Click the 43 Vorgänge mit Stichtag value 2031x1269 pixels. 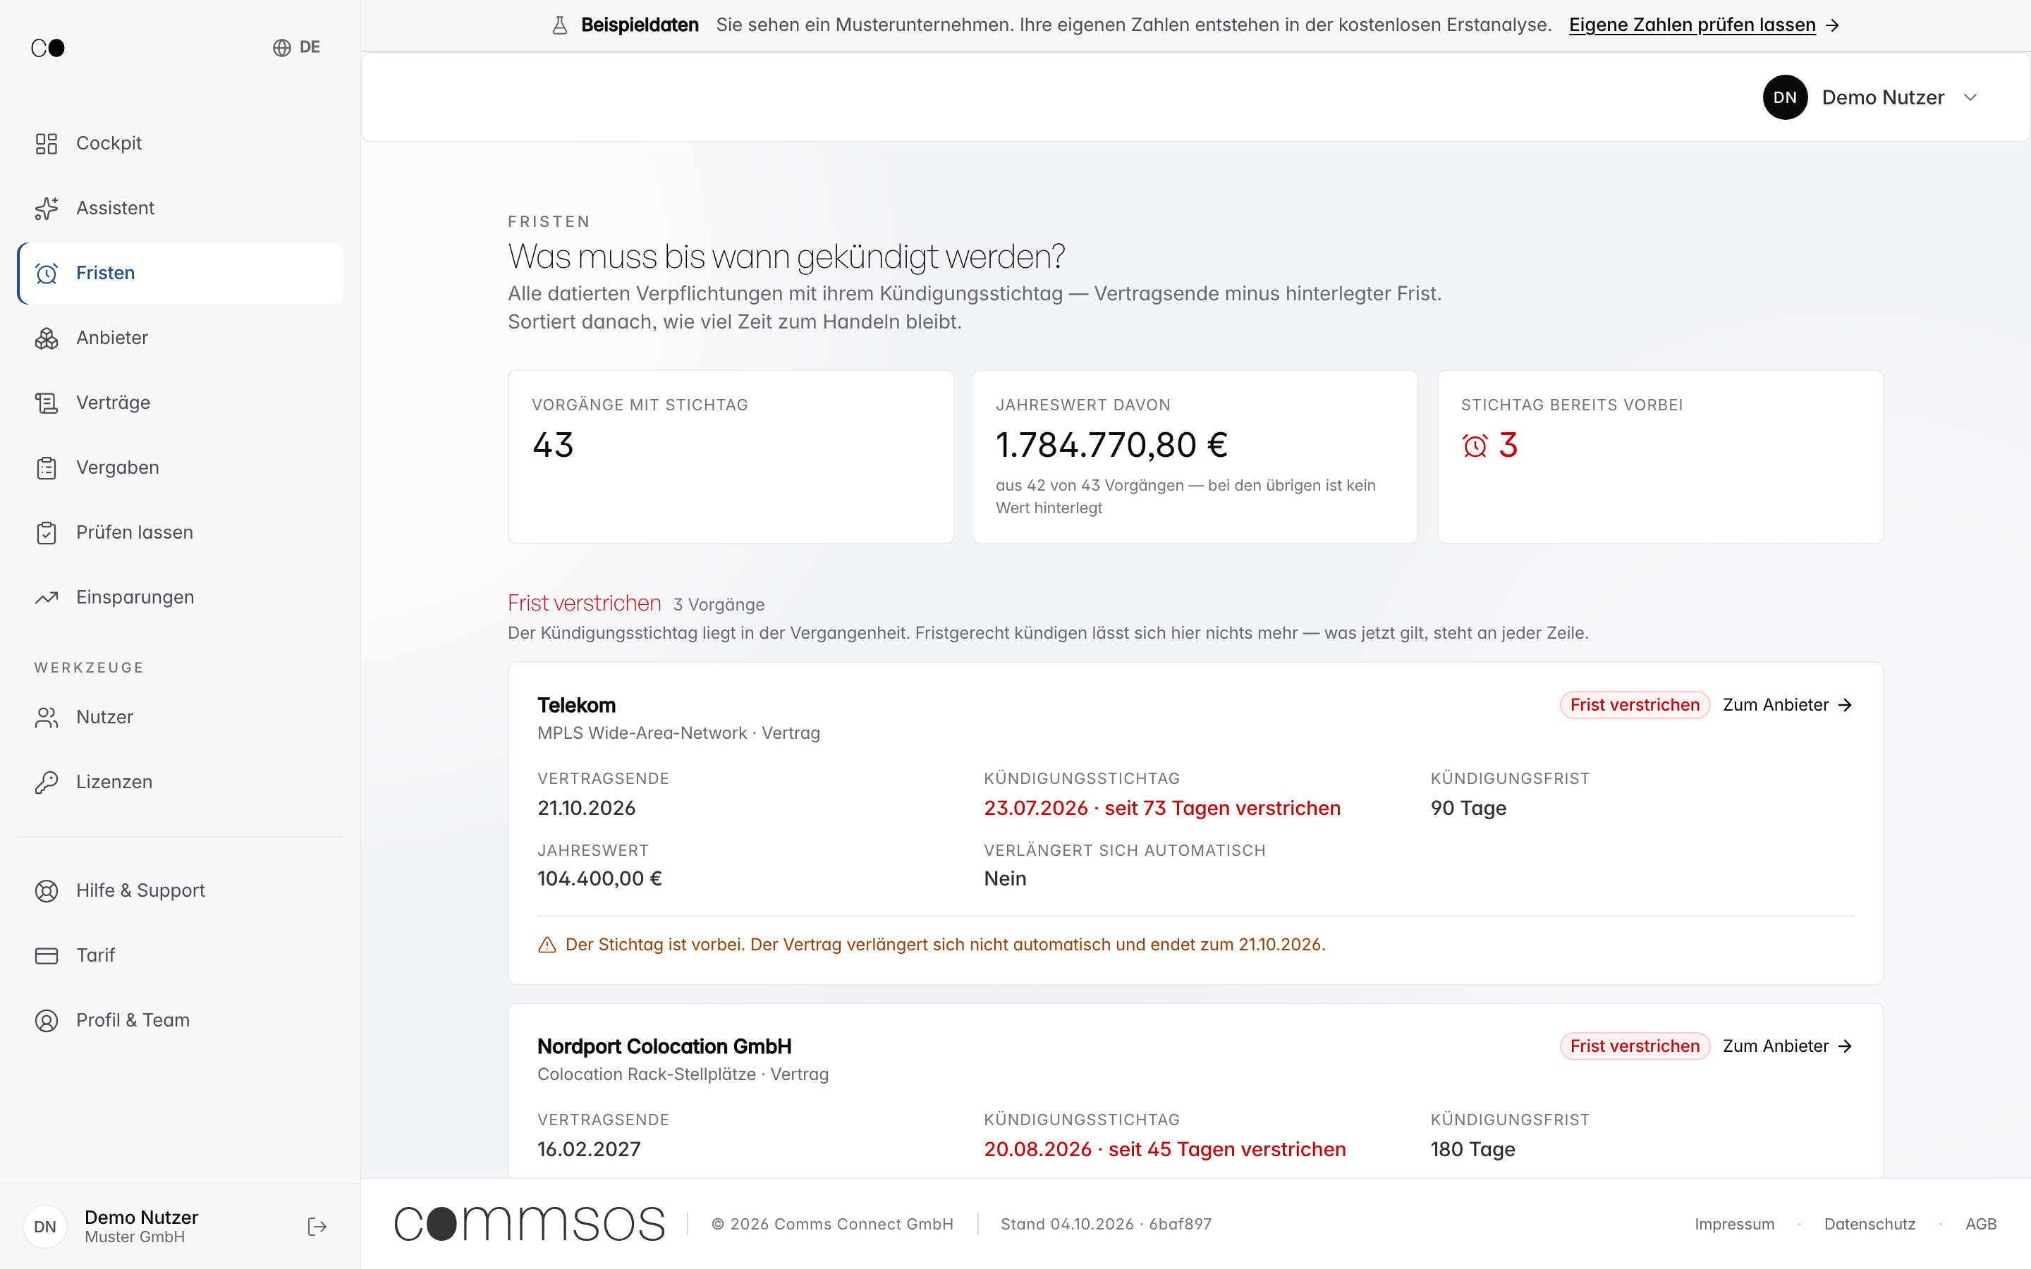click(x=553, y=446)
